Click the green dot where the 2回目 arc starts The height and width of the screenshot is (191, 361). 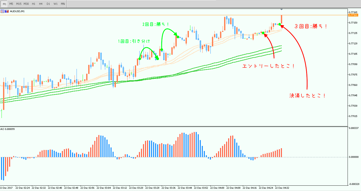pyautogui.click(x=162, y=50)
